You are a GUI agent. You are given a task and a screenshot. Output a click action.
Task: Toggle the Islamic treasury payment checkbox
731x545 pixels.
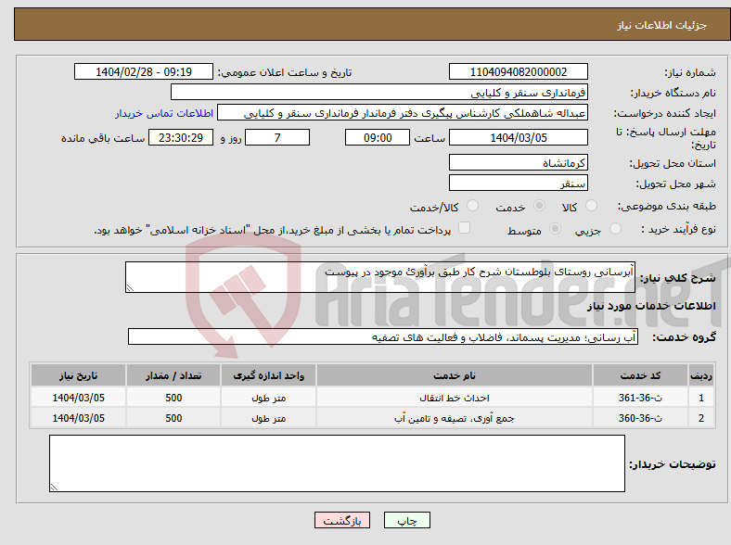tap(464, 228)
